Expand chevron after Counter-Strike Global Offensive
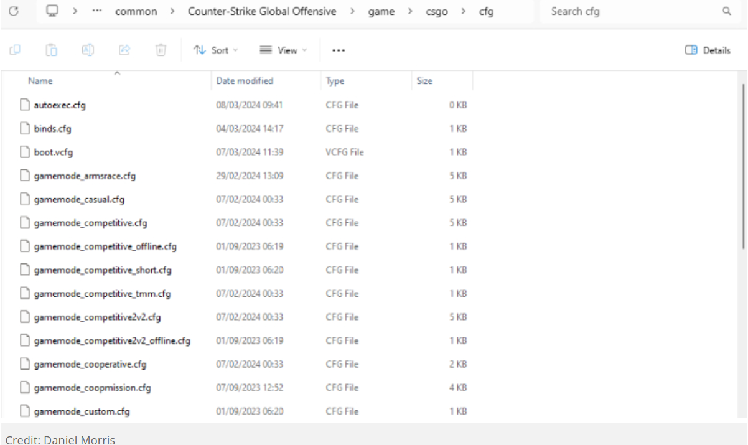The image size is (748, 445). pyautogui.click(x=353, y=11)
